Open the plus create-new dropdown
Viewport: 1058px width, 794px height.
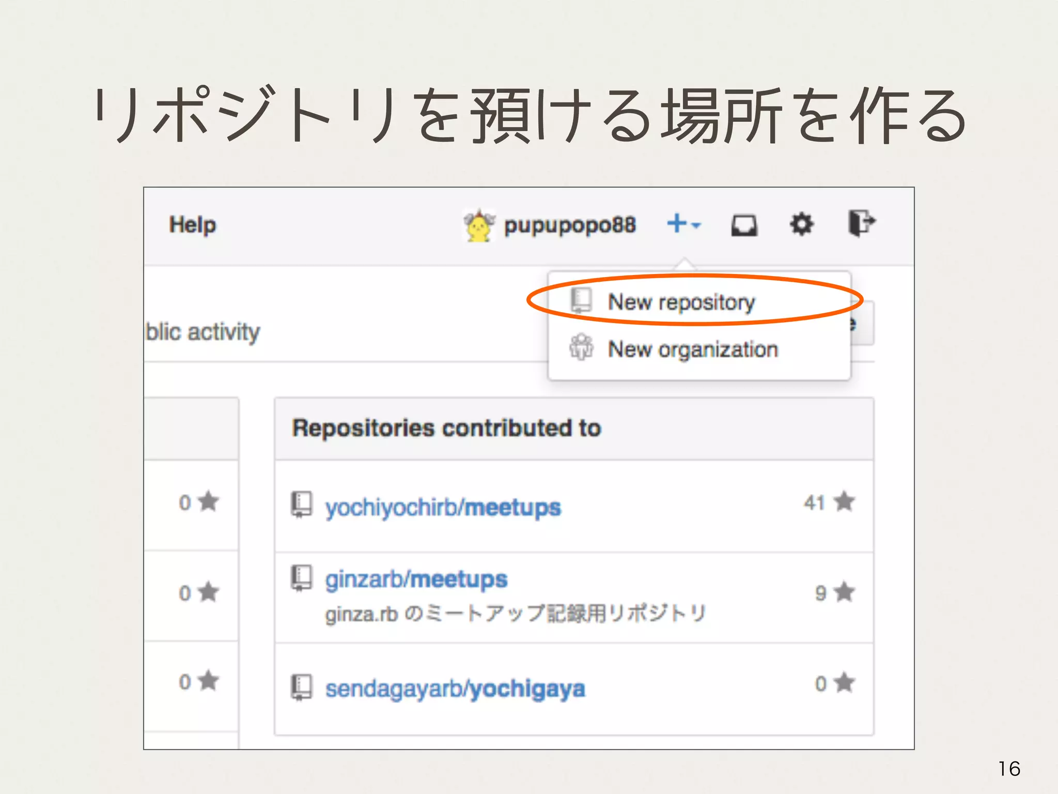click(683, 224)
